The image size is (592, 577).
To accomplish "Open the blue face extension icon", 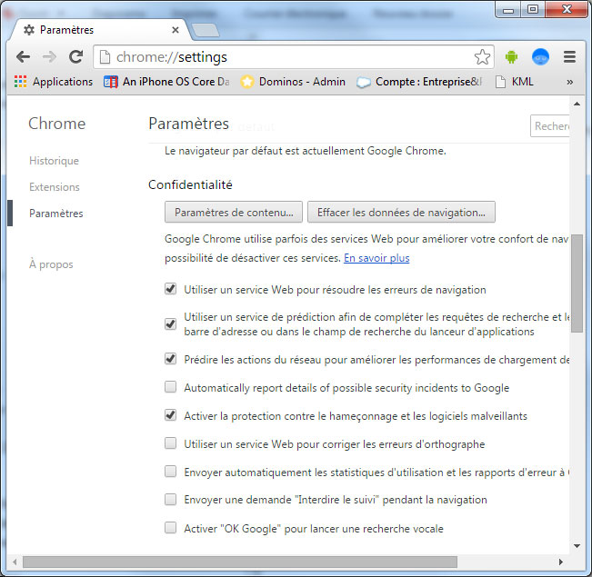I will pos(540,57).
